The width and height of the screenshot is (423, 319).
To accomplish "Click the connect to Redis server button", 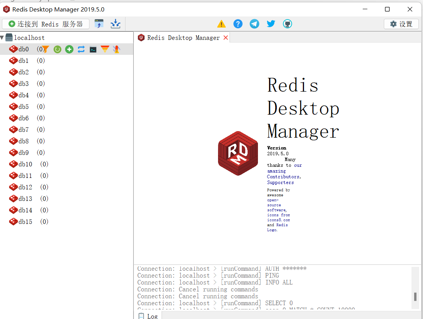I will tap(46, 24).
